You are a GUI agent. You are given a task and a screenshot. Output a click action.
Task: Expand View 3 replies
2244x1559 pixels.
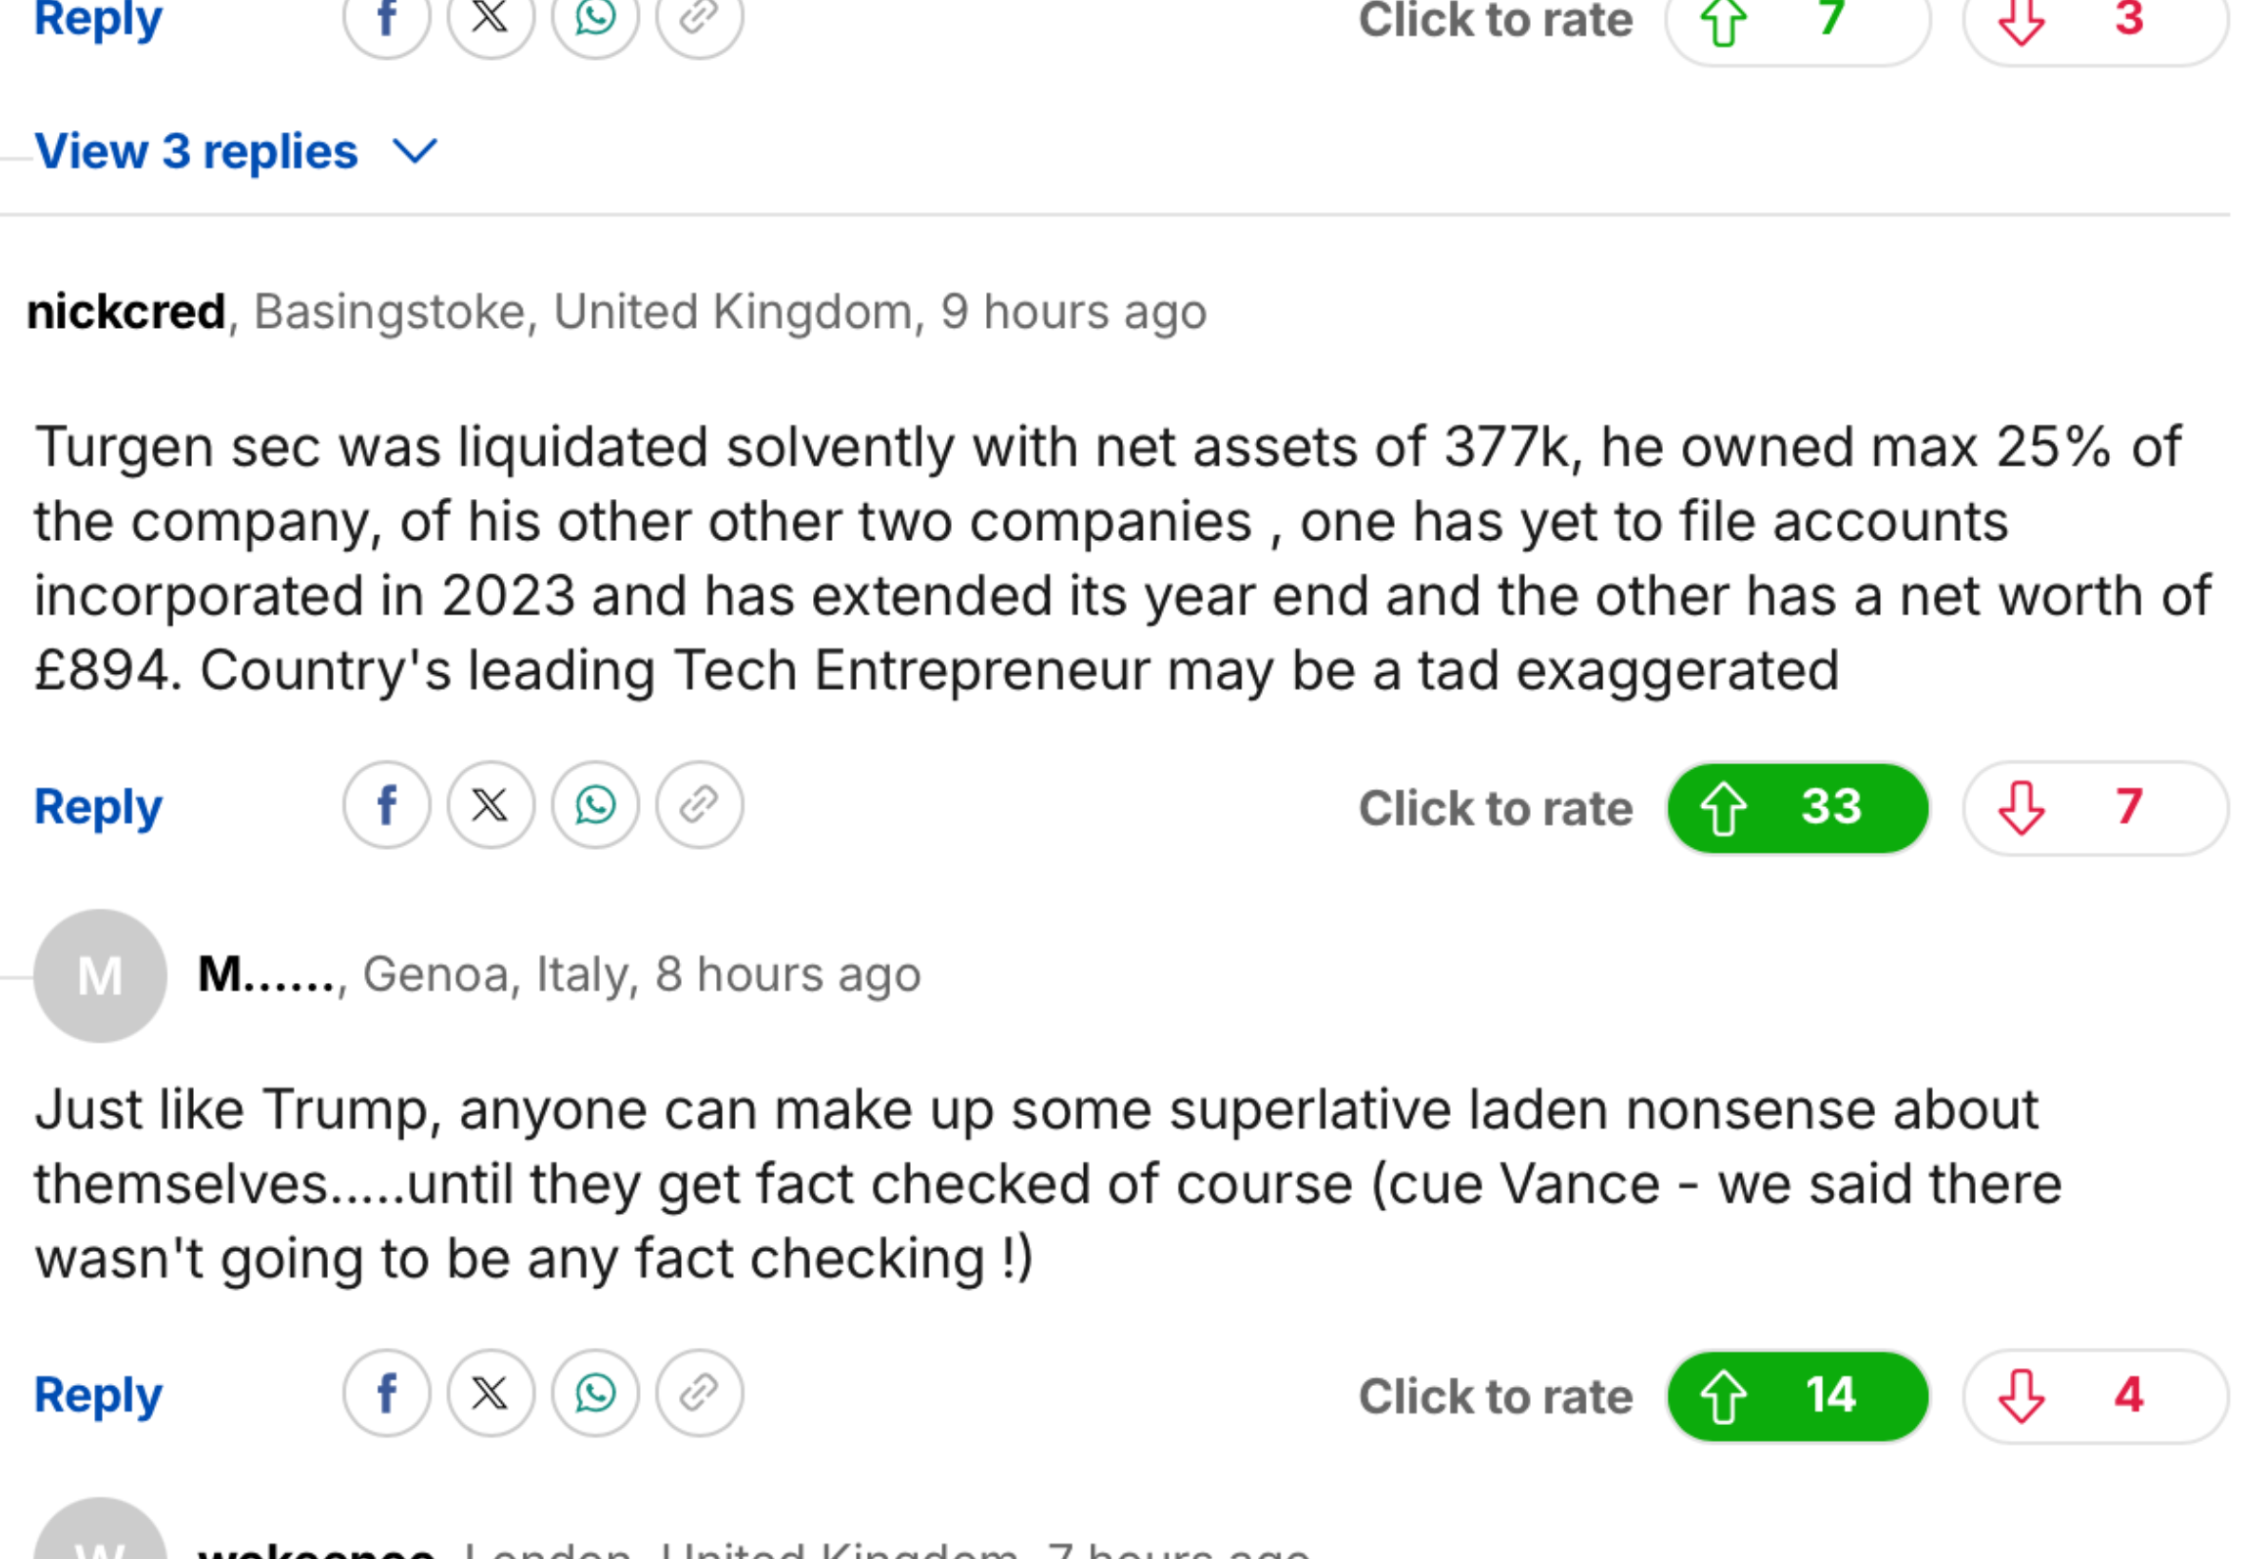pyautogui.click(x=197, y=151)
